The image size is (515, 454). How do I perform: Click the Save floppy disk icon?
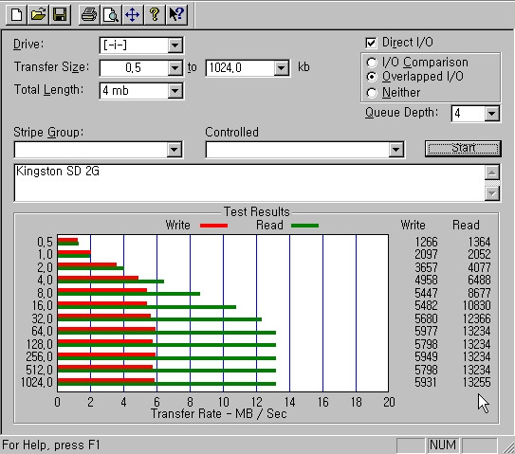60,15
